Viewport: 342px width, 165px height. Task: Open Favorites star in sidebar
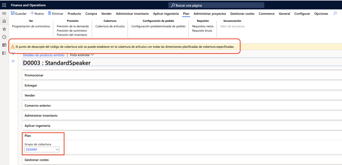click(x=4, y=29)
